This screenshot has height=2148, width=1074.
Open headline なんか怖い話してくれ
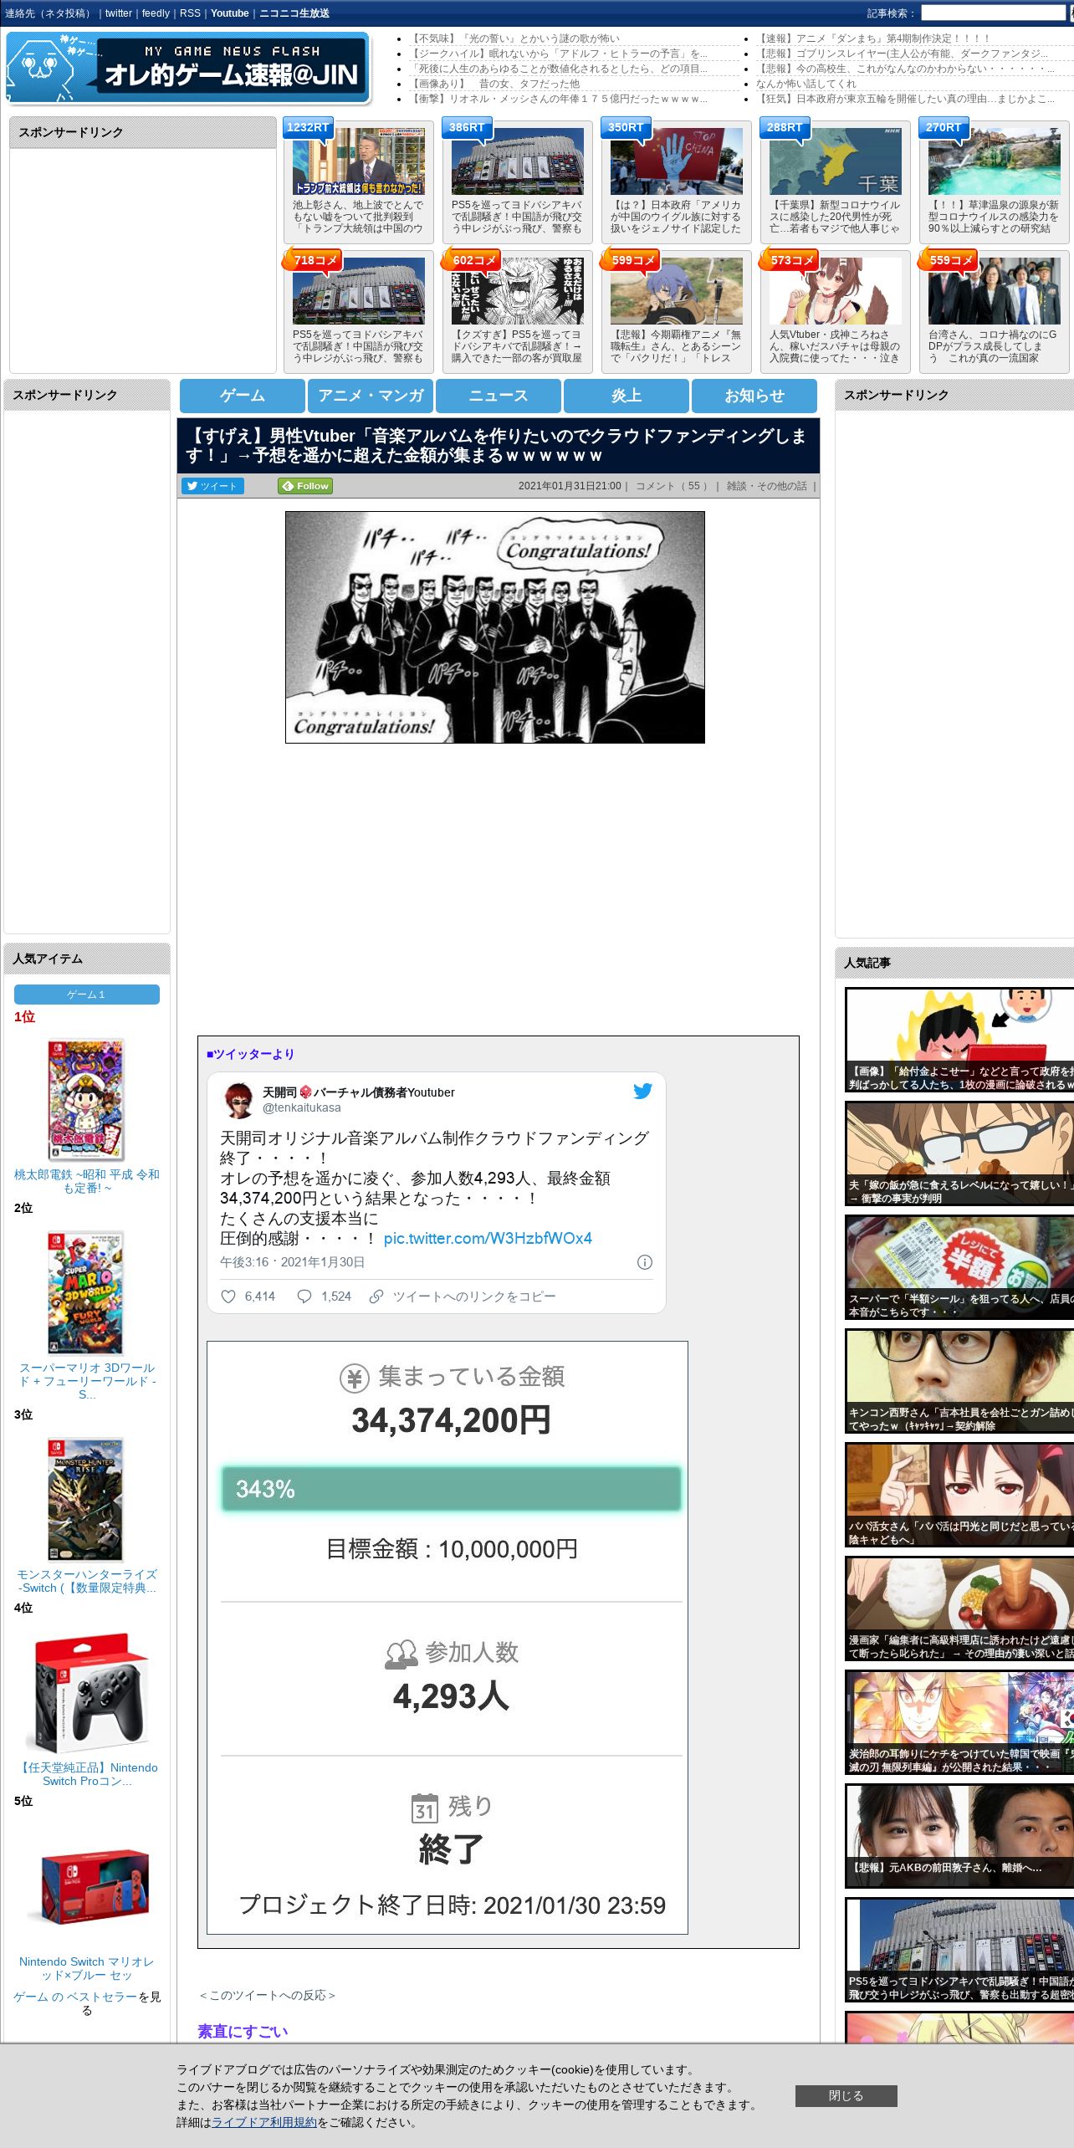(x=806, y=84)
